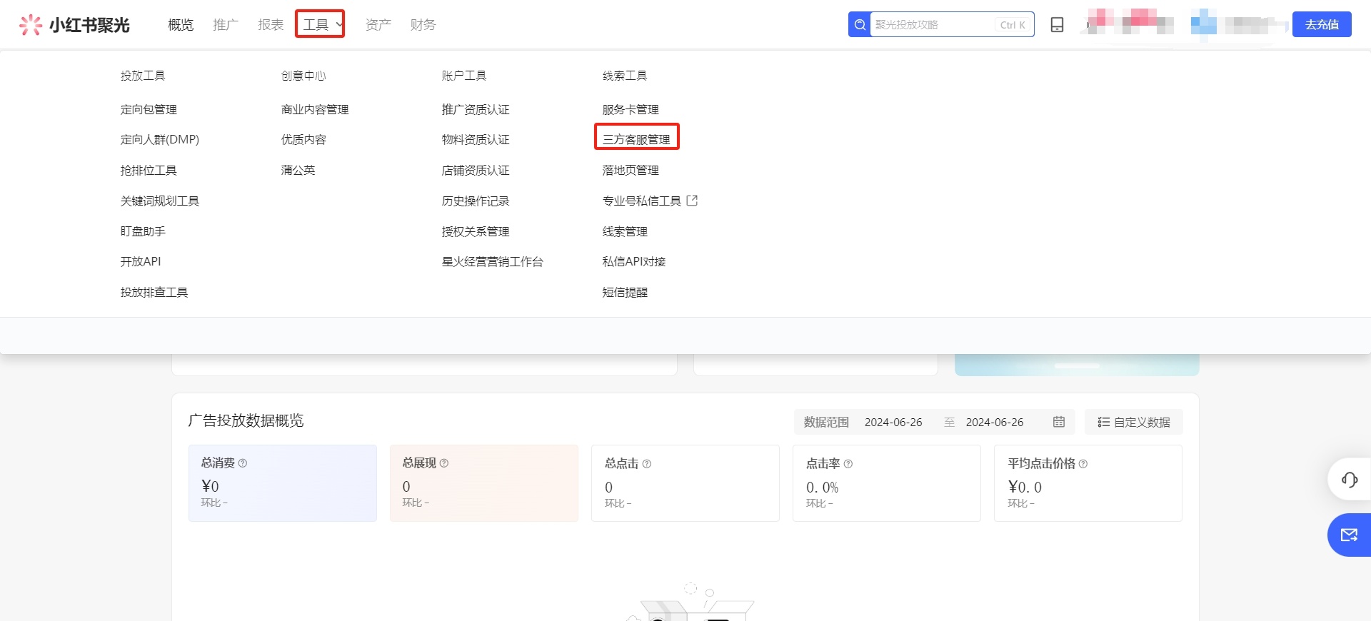The image size is (1371, 621).
Task: Click the help icon next to 总展现
Action: 444,463
